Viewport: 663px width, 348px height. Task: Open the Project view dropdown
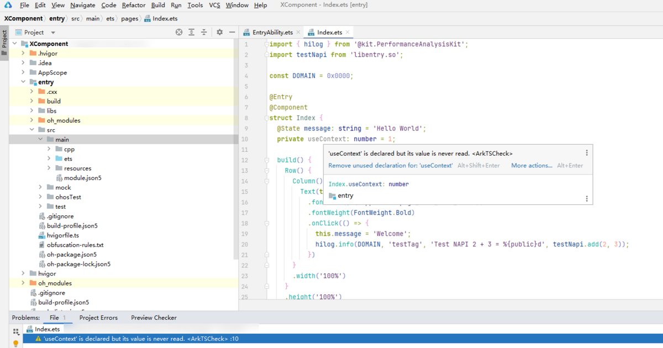pyautogui.click(x=53, y=33)
